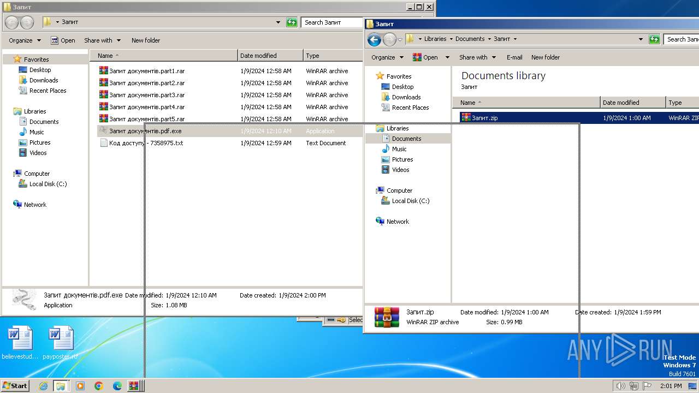Click the Start button
Viewport: 699px width, 393px height.
[x=15, y=386]
